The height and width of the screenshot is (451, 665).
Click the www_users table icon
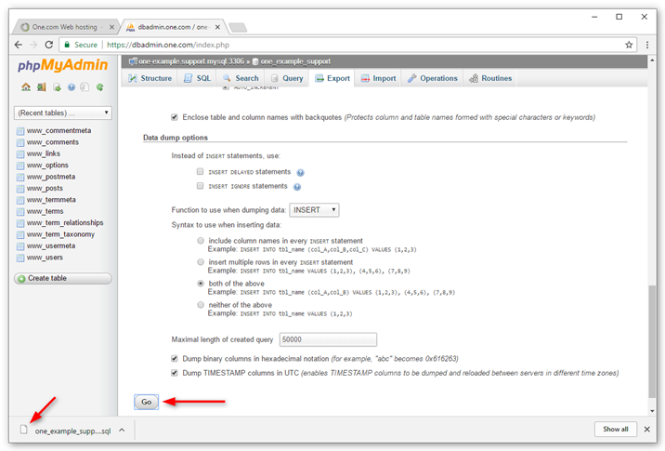coord(20,258)
